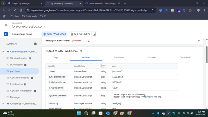Screen dimensions: 208x117
Task: Select the DOM Ready event
Action: tap(17, 65)
